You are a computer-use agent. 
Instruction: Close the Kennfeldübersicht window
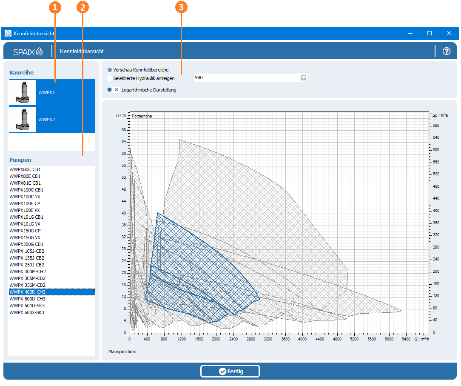449,33
